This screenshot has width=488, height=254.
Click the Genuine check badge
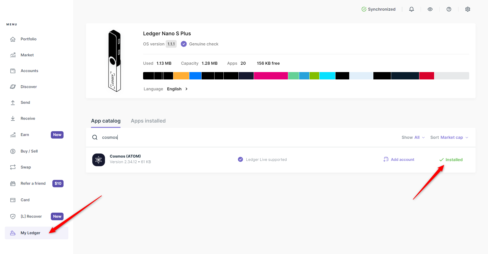[x=200, y=44]
